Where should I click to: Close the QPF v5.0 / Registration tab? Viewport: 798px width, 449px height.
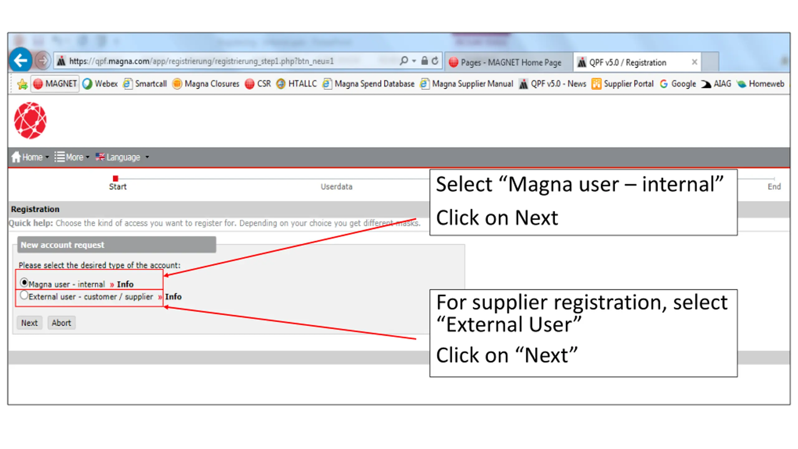695,62
